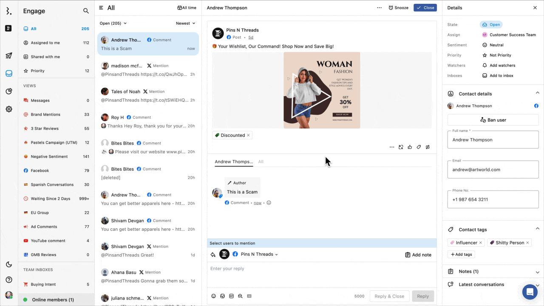Viewport: 544px width, 306px height.
Task: Open the help question mark icon
Action: (x=8, y=280)
